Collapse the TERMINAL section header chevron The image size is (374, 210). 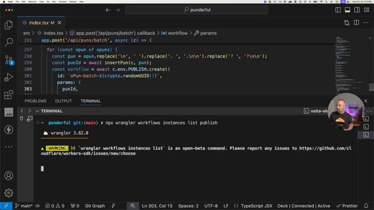(x=37, y=111)
